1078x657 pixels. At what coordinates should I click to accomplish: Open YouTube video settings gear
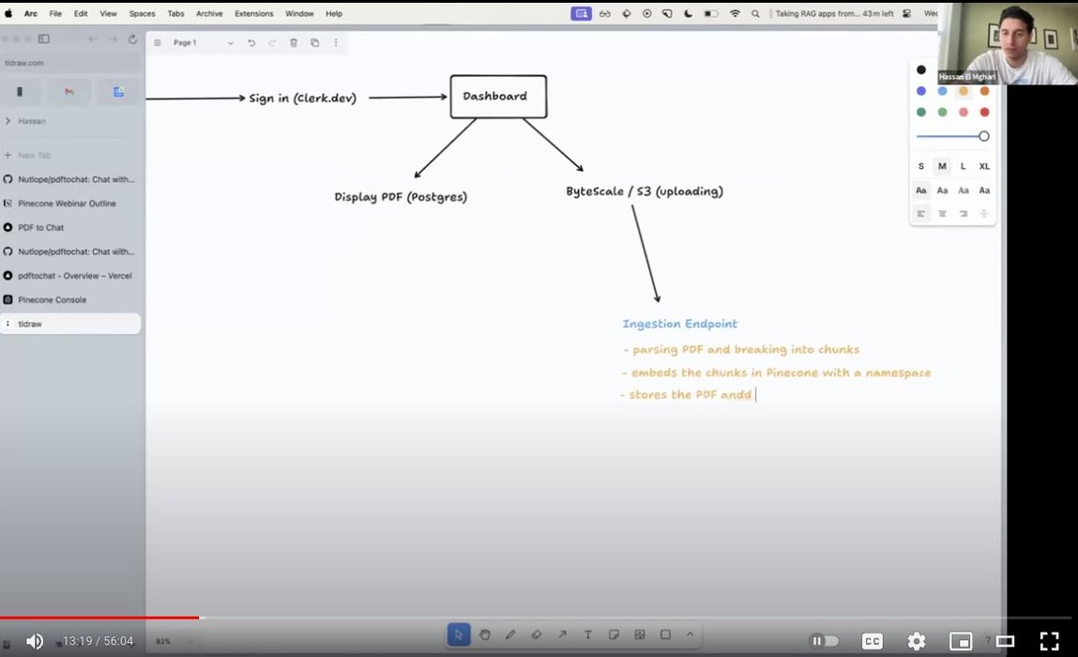tap(917, 641)
